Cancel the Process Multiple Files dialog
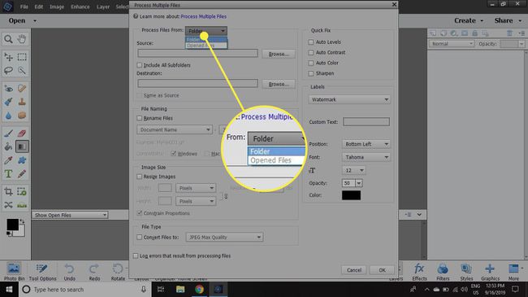The width and height of the screenshot is (528, 297). 354,270
